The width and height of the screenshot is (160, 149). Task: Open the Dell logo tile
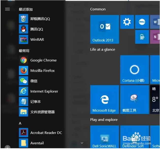point(142,22)
